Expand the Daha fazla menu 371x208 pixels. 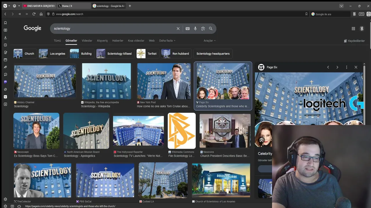[167, 41]
